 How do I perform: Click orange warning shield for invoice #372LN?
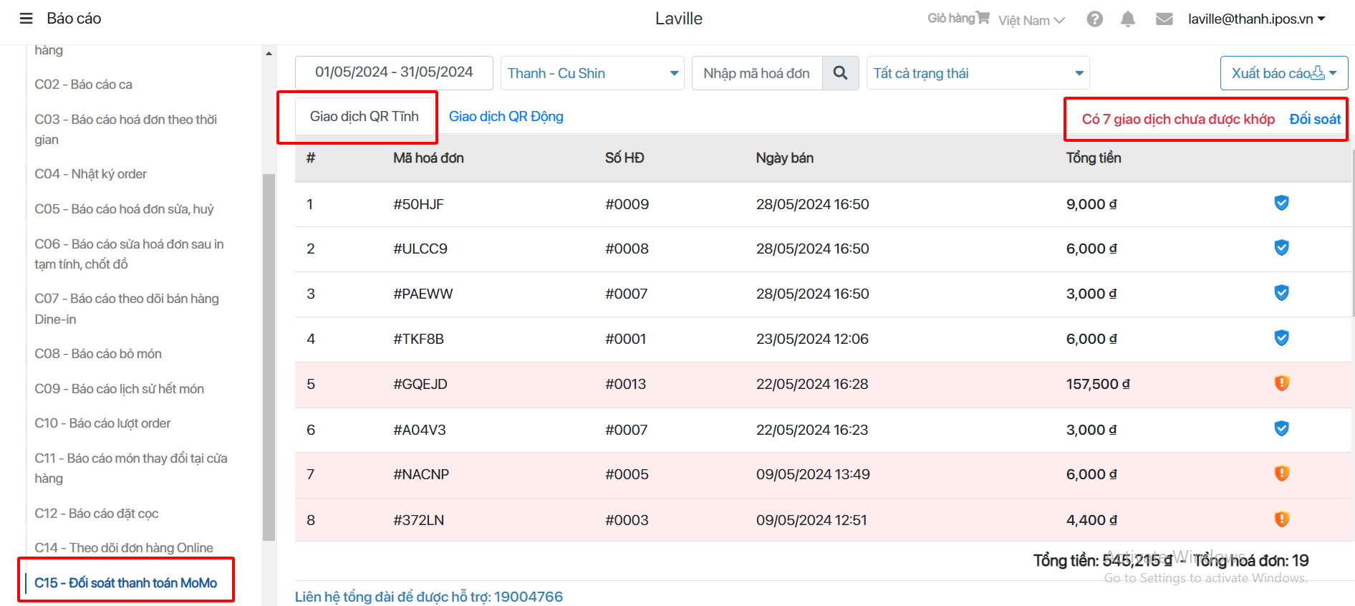point(1281,519)
